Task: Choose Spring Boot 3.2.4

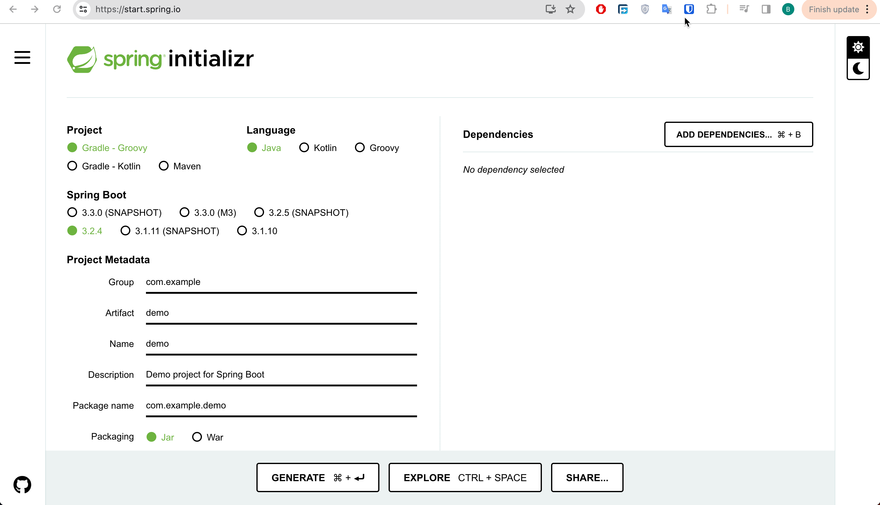Action: (85, 231)
